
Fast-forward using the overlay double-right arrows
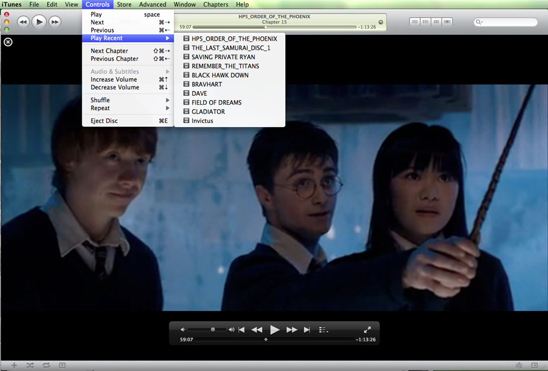[x=292, y=330]
